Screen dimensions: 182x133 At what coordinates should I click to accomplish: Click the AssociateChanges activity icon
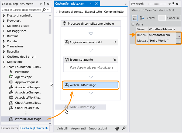point(11,87)
